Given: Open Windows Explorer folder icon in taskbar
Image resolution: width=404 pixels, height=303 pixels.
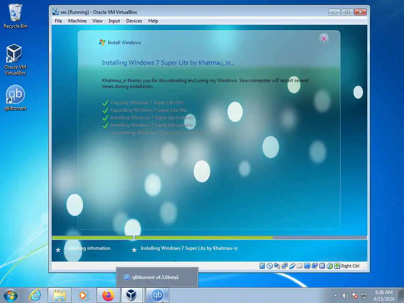Looking at the screenshot, I should tap(60, 295).
